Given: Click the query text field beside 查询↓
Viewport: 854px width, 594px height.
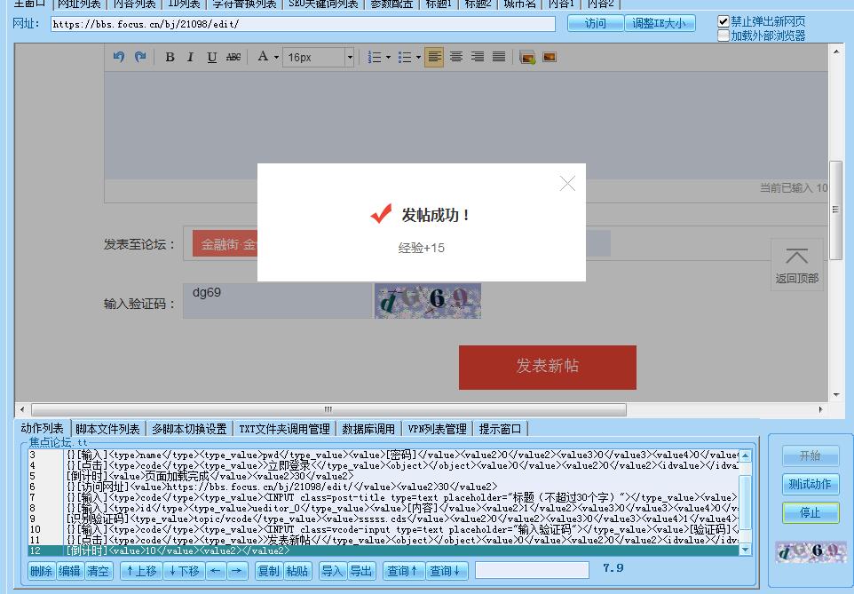Looking at the screenshot, I should coord(532,571).
